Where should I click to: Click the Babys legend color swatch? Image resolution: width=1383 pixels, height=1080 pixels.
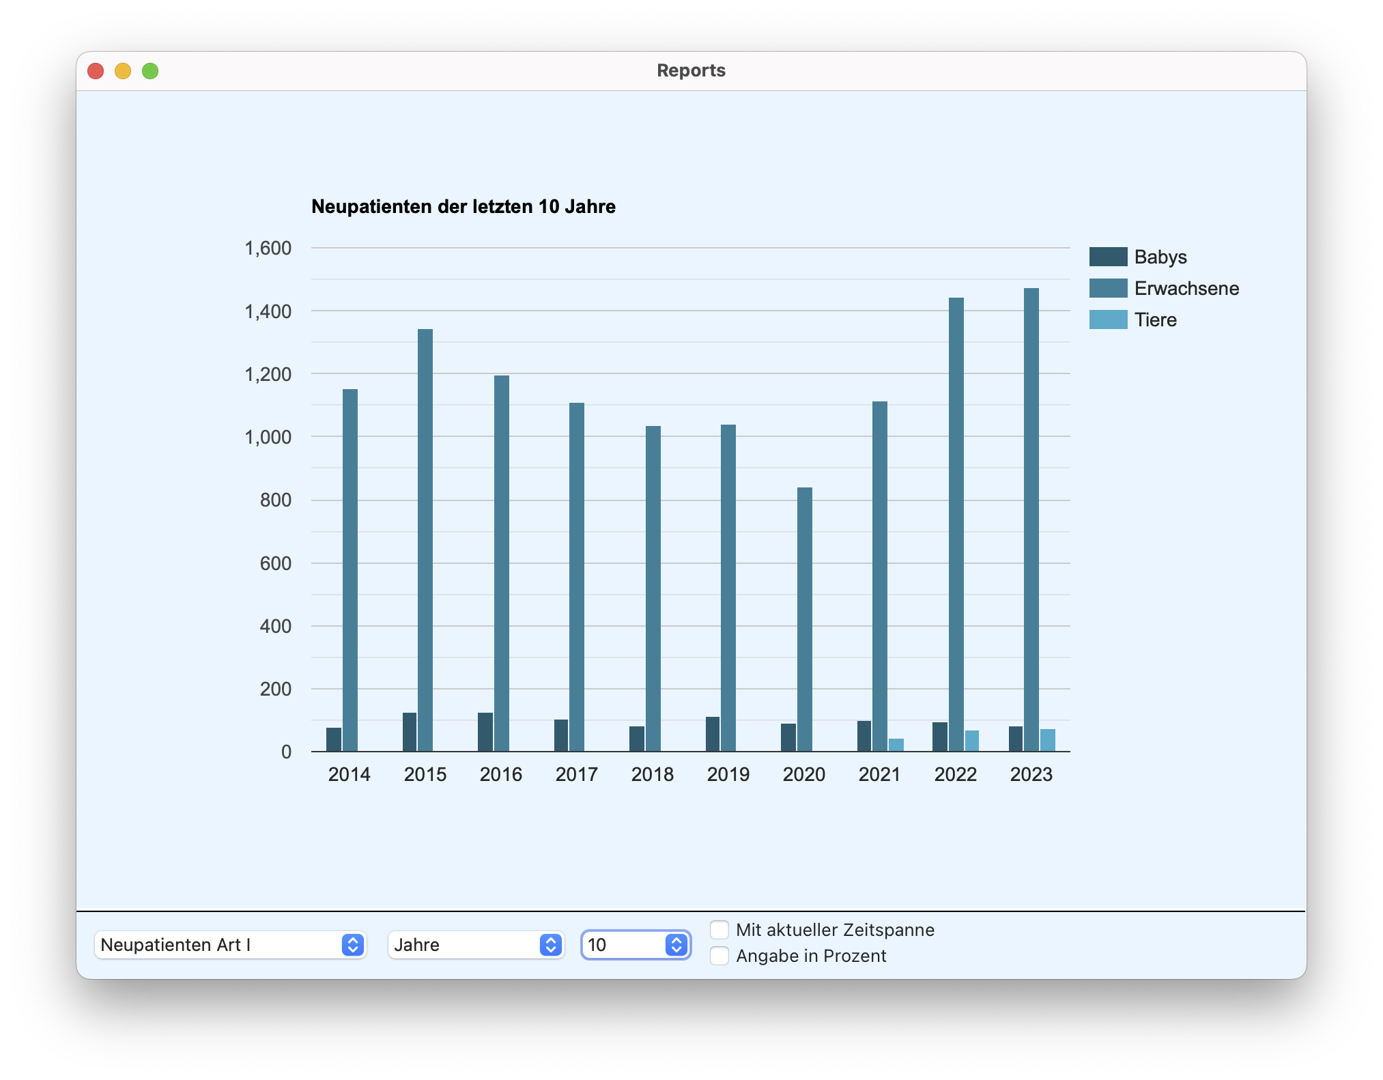point(1108,257)
